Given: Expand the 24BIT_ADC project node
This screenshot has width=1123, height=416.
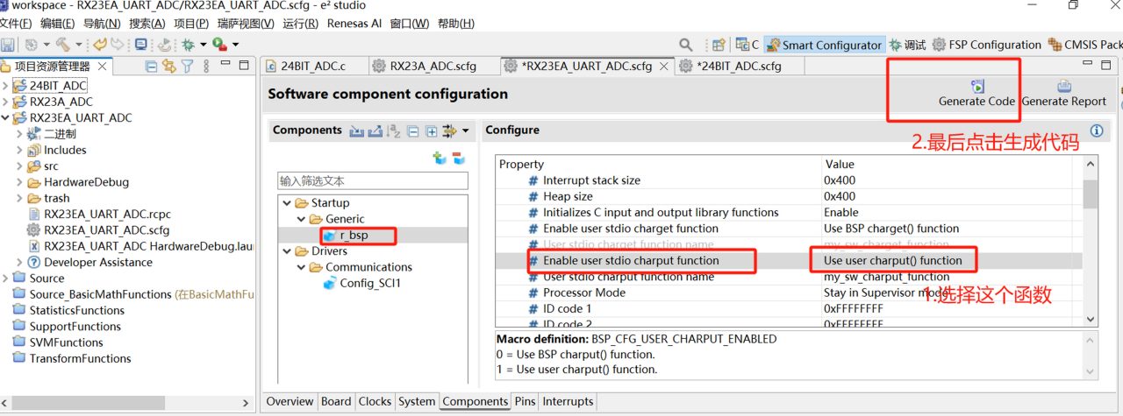Looking at the screenshot, I should tap(7, 86).
